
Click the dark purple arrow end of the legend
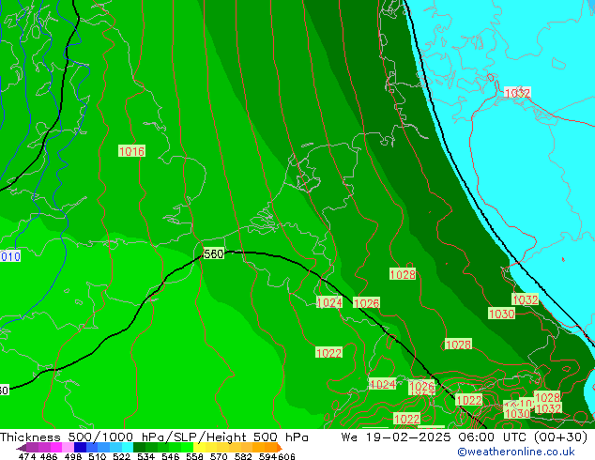click(x=22, y=447)
